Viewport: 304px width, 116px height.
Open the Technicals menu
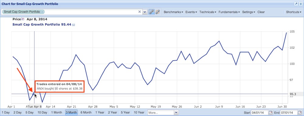pyautogui.click(x=208, y=12)
